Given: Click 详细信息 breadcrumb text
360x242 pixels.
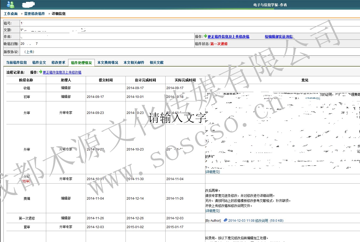Looking at the screenshot, I should pyautogui.click(x=59, y=14).
